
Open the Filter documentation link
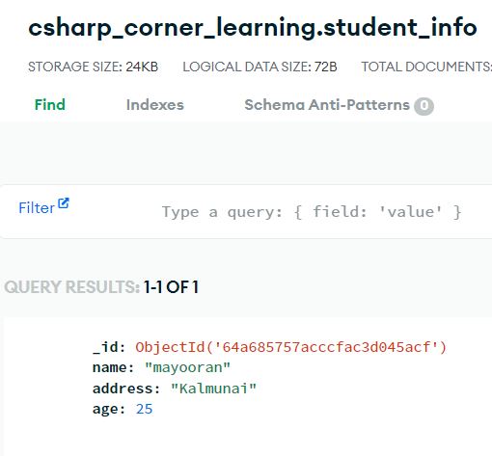(x=37, y=208)
